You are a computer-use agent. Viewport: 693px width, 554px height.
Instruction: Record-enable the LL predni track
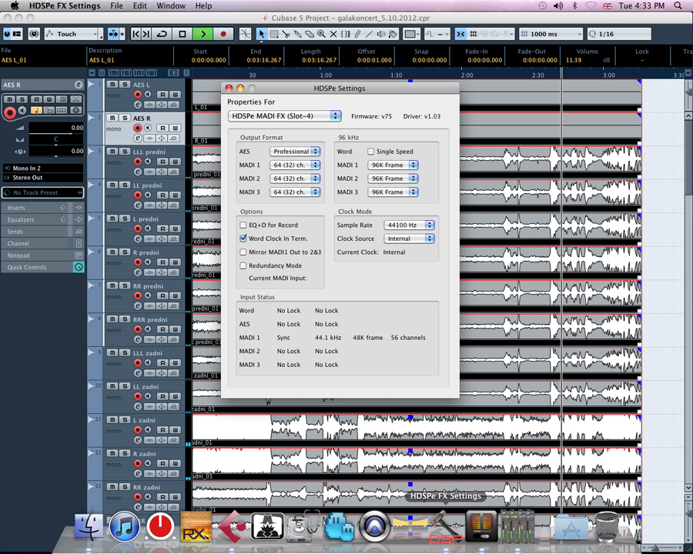coord(138,195)
